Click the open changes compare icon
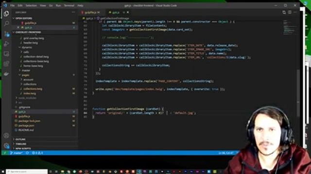Viewport: 311px width, 174px height. pos(284,12)
